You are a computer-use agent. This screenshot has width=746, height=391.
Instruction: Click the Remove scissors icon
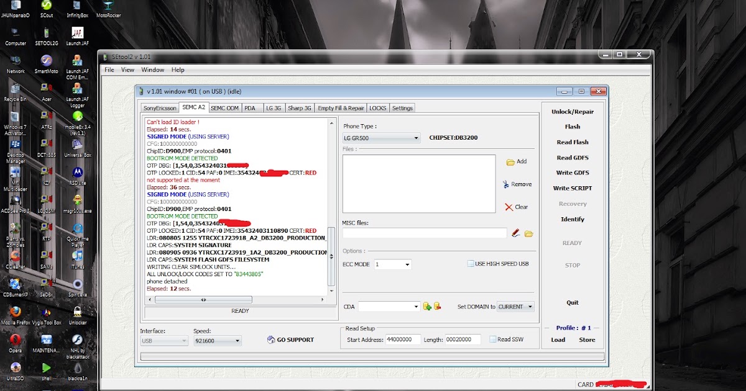pos(506,184)
